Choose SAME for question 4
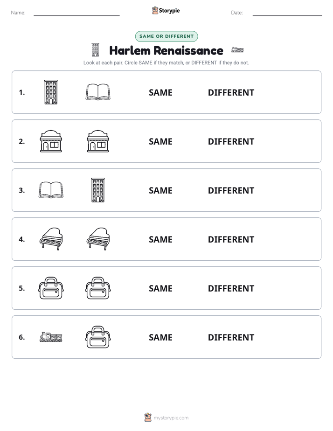The height and width of the screenshot is (431, 333). [x=160, y=239]
